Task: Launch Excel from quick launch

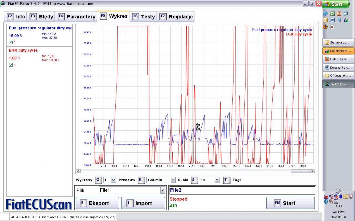Action: click(x=332, y=14)
